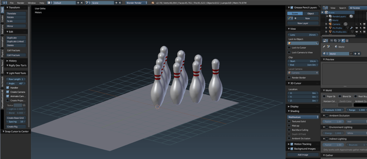
Task: Clear the Local Camera field with X
Action: pyautogui.click(x=317, y=73)
